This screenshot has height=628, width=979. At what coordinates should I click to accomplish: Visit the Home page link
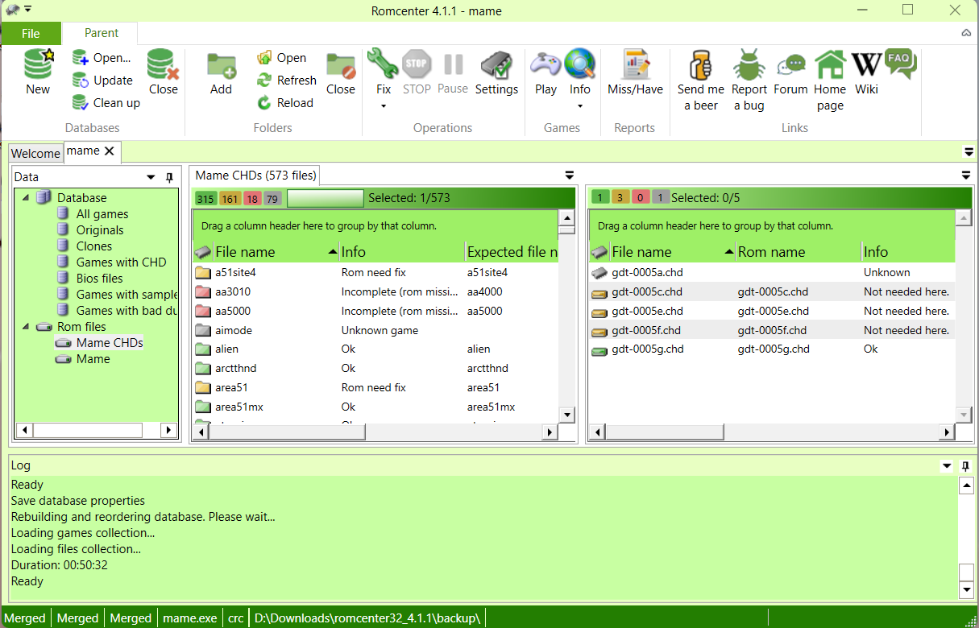[830, 81]
